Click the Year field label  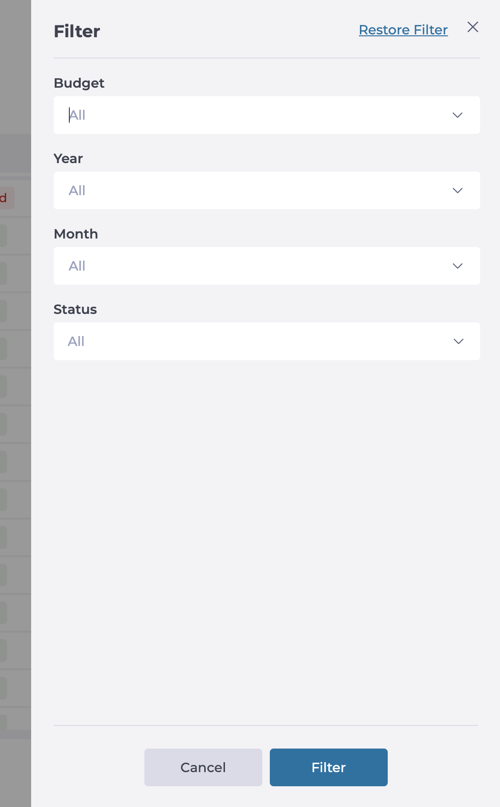coord(68,158)
